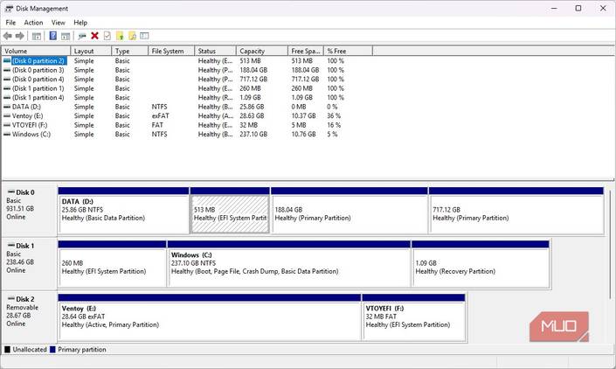Image resolution: width=616 pixels, height=369 pixels.
Task: Sort by the Layout column header
Action: click(x=91, y=51)
